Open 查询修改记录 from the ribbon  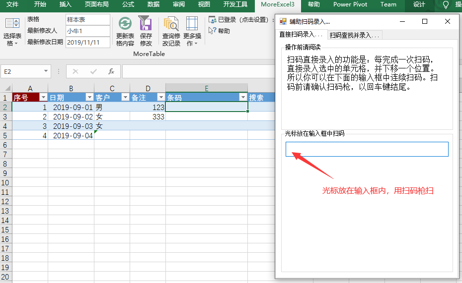coord(171,24)
